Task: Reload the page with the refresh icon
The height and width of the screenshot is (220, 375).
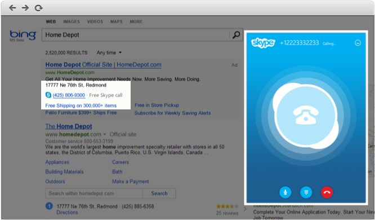Action: click(38, 8)
